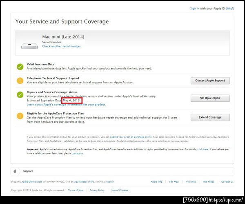Open the contact us link in Important note
Screen dimensions: 245x204
pyautogui.click(x=78, y=153)
